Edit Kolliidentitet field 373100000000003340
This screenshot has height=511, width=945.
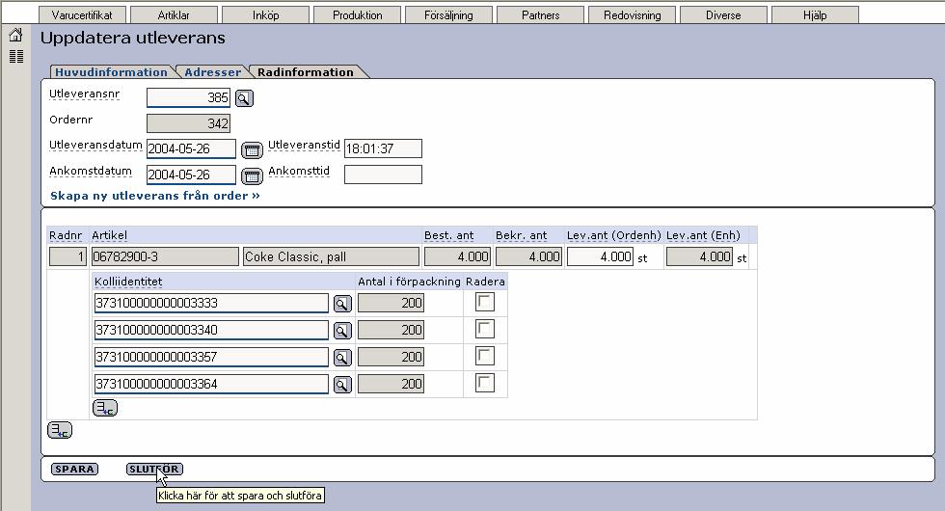click(211, 330)
